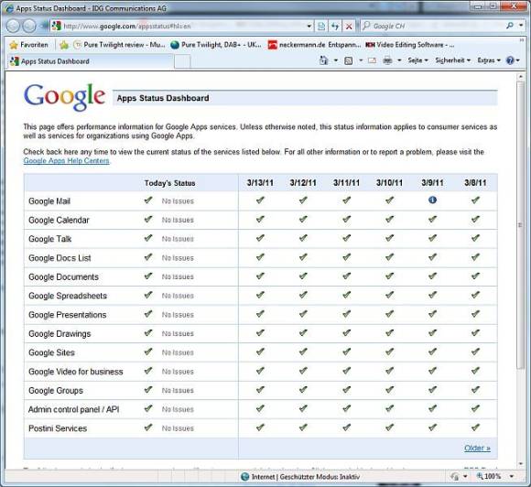Viewport: 531px width, 487px height.
Task: Click the Home icon in command bar
Action: tap(324, 60)
